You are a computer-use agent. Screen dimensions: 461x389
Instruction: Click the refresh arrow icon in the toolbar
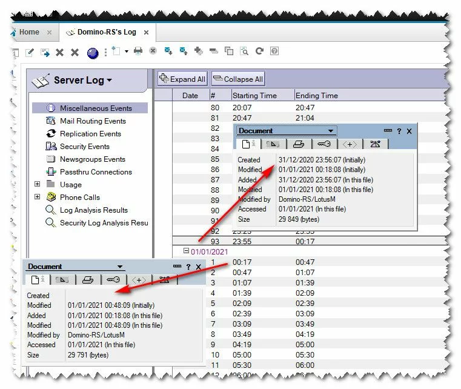tap(260, 52)
